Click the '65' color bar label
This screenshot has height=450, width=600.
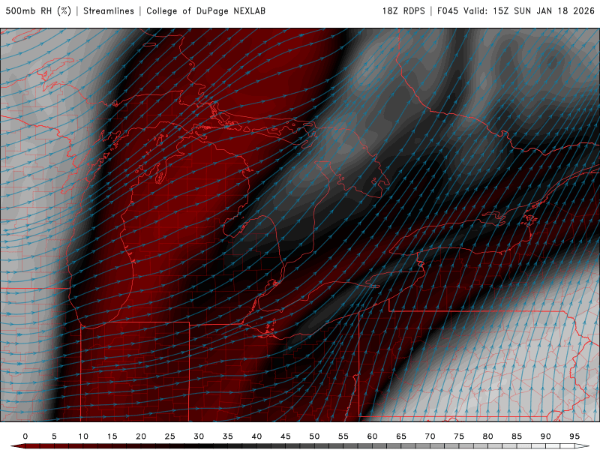(401, 436)
